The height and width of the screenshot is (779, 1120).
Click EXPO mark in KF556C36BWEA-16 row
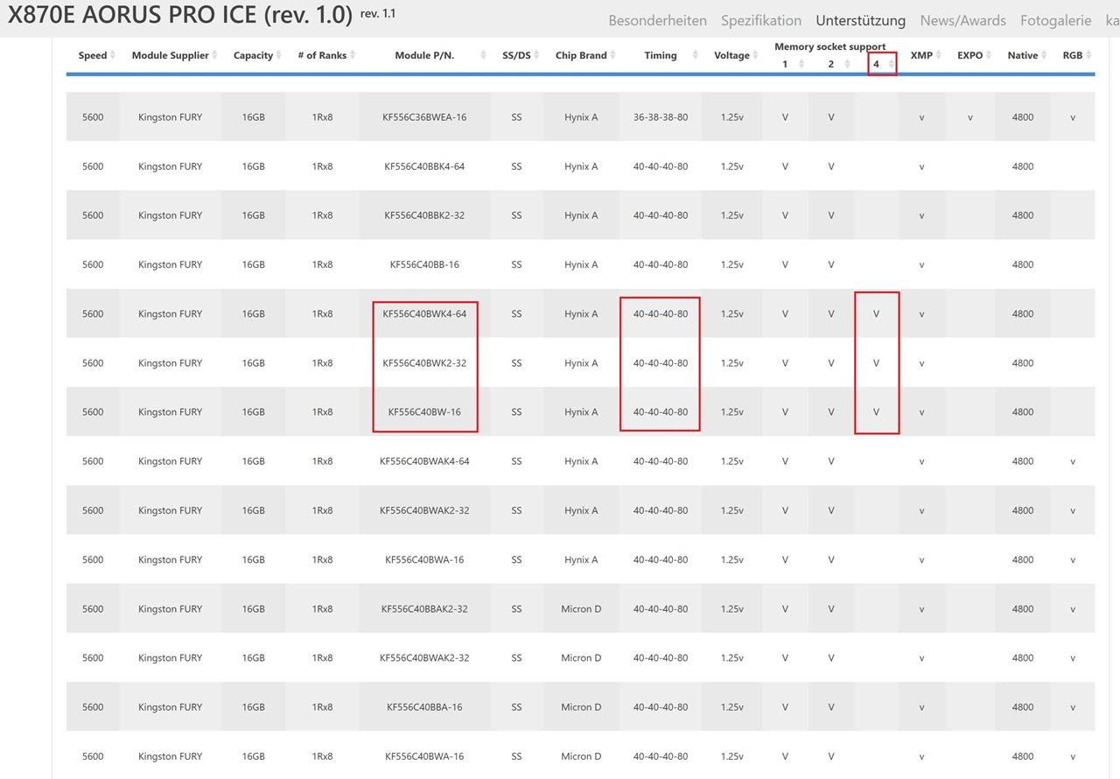[969, 117]
